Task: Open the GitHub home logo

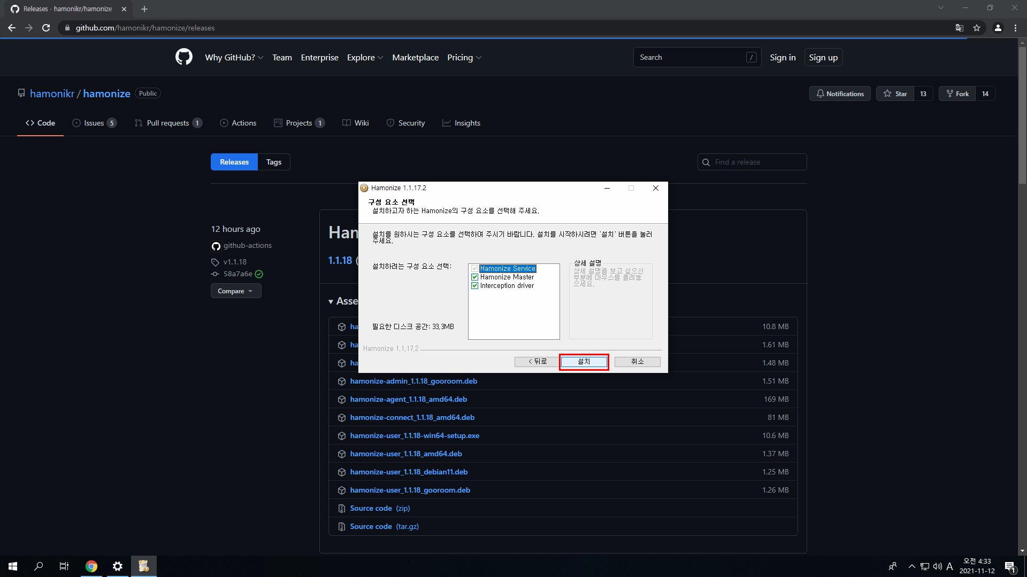Action: [x=184, y=57]
